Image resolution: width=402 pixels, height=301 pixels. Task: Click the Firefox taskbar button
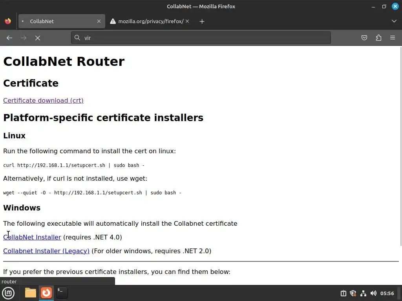(46, 293)
